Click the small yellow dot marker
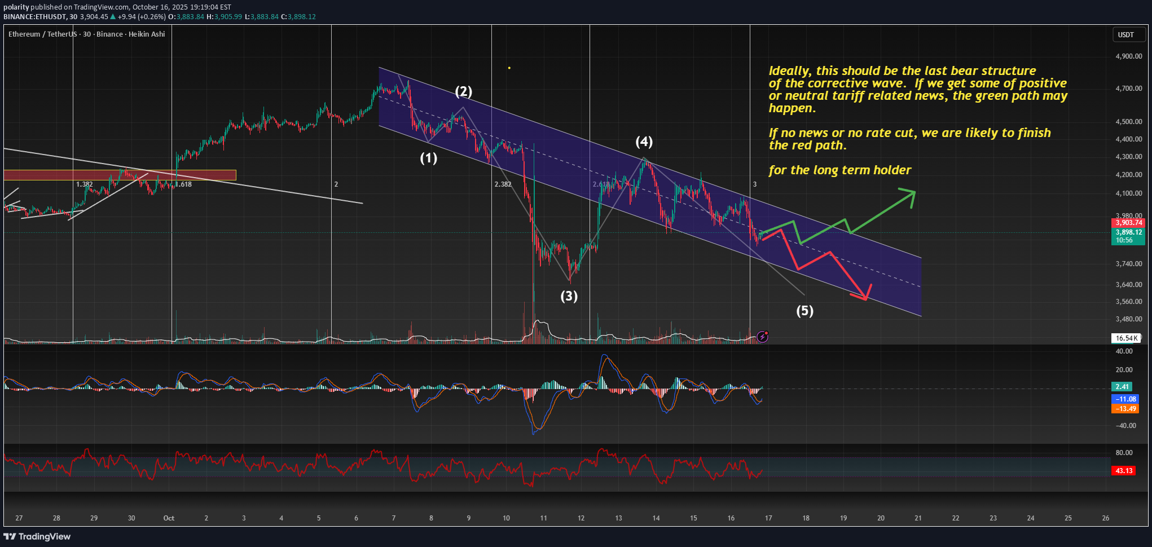 [x=509, y=68]
